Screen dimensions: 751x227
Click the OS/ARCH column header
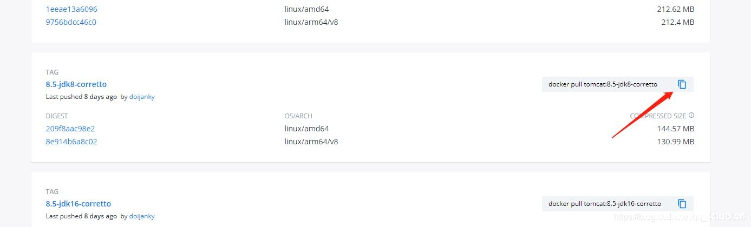click(298, 116)
